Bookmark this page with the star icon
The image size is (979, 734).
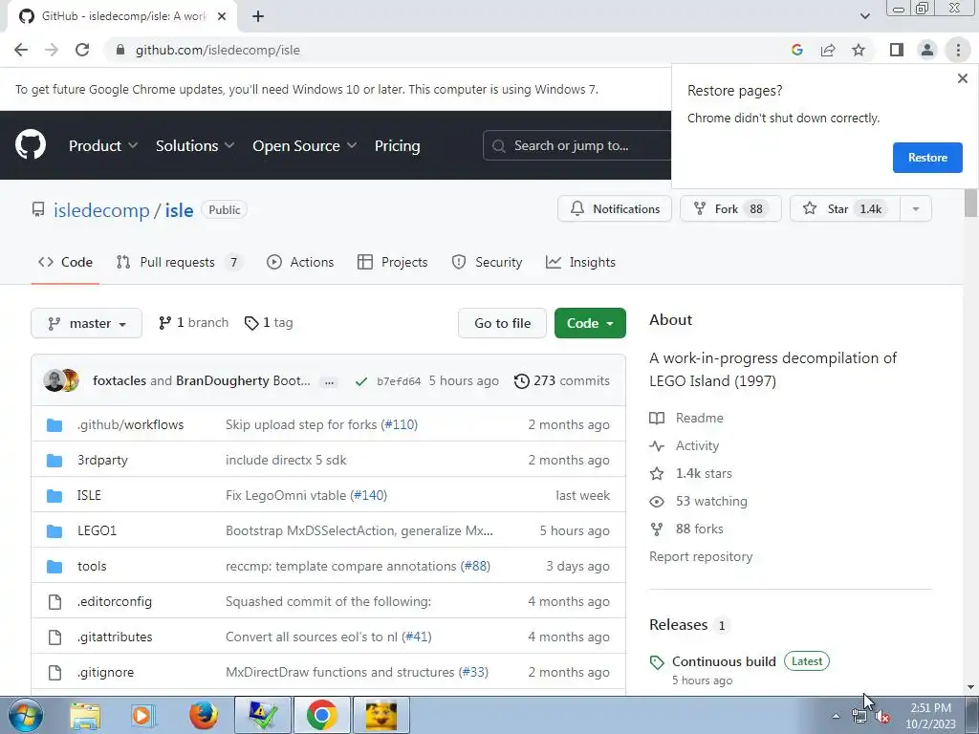[859, 50]
